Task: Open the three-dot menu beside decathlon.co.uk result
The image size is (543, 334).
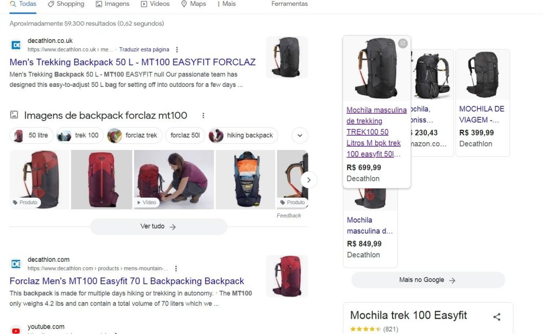Action: coord(176,49)
